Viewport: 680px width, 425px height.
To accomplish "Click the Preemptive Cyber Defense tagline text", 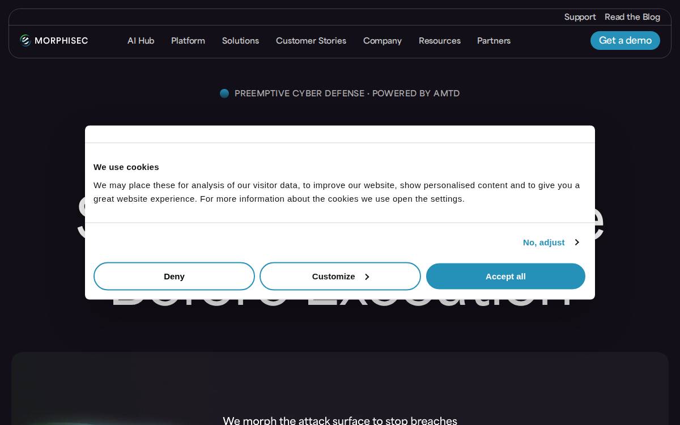I will 347,93.
